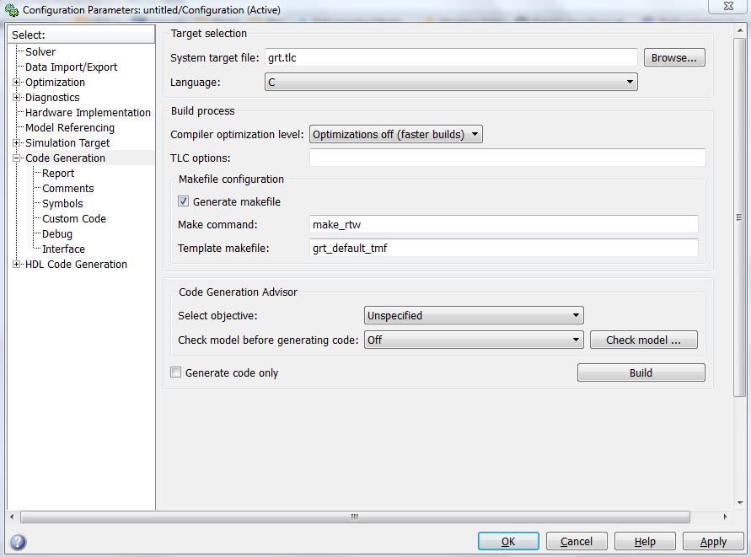Click the Check model ... button
Image resolution: width=751 pixels, height=557 pixels.
[642, 340]
